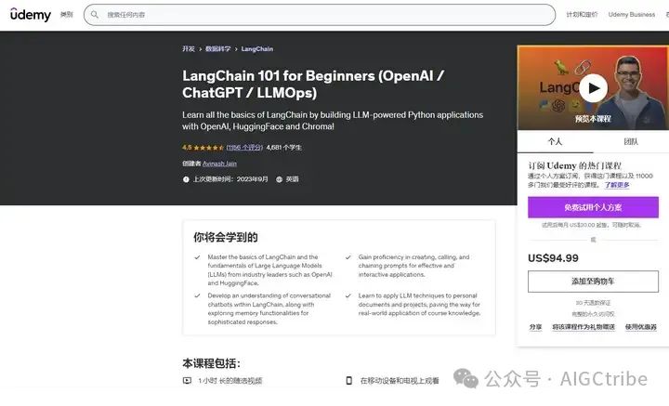The height and width of the screenshot is (406, 669).
Task: Click the star rating icons
Action: [209, 148]
